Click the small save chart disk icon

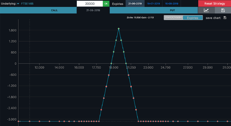pos(225,18)
